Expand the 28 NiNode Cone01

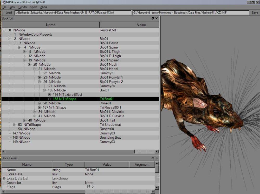pos(40,103)
